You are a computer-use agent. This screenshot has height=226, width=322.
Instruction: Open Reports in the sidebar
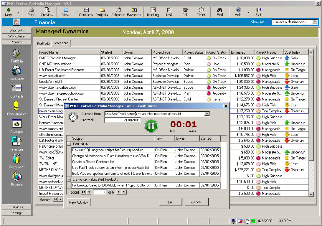point(17,179)
